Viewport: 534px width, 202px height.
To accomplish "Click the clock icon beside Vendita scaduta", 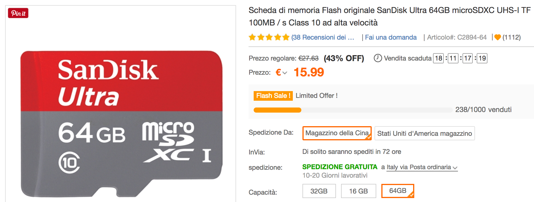I will point(378,58).
